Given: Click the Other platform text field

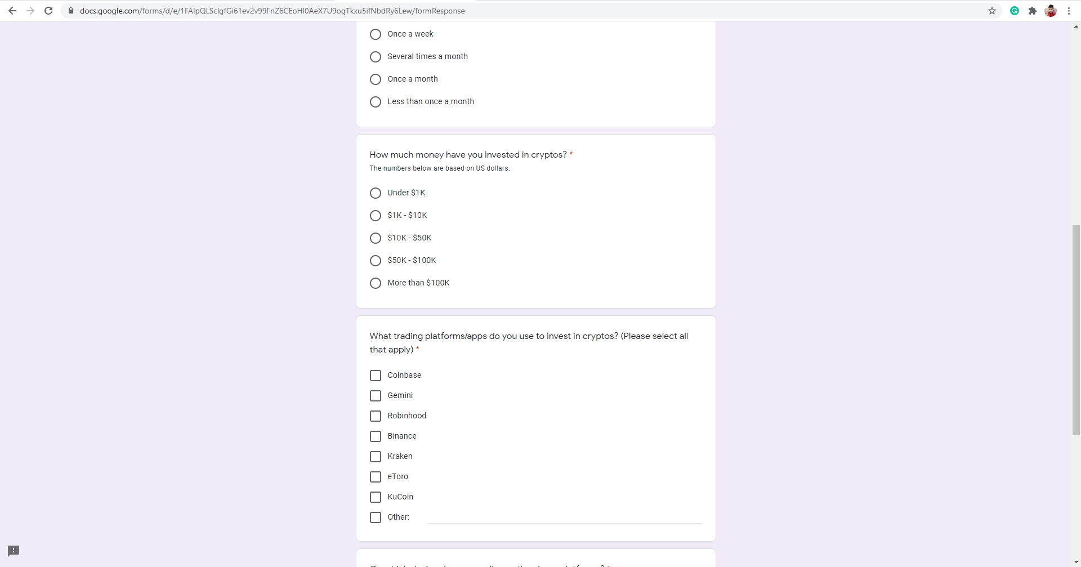Looking at the screenshot, I should [x=564, y=517].
